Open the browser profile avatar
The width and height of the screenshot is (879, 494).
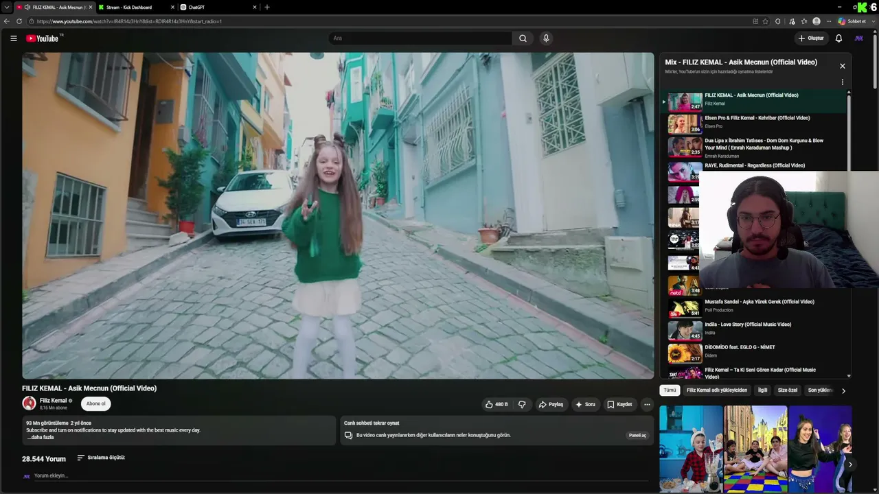817,21
